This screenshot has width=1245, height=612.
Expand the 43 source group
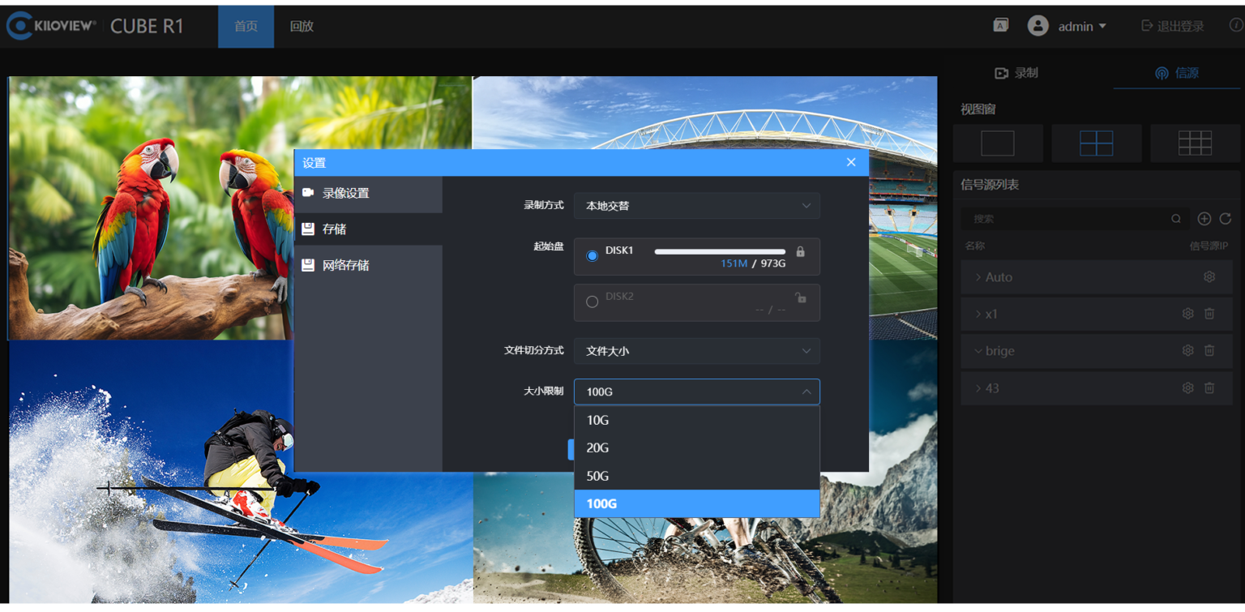coord(978,388)
